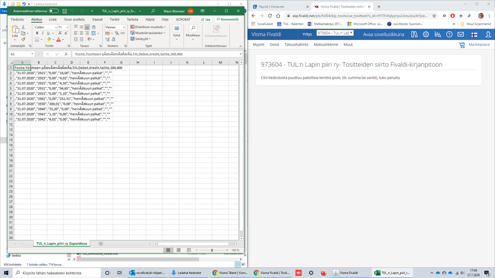Switch to the Tarkista ribbon tab
Image resolution: width=495 pixels, height=278 pixels.
(x=132, y=20)
